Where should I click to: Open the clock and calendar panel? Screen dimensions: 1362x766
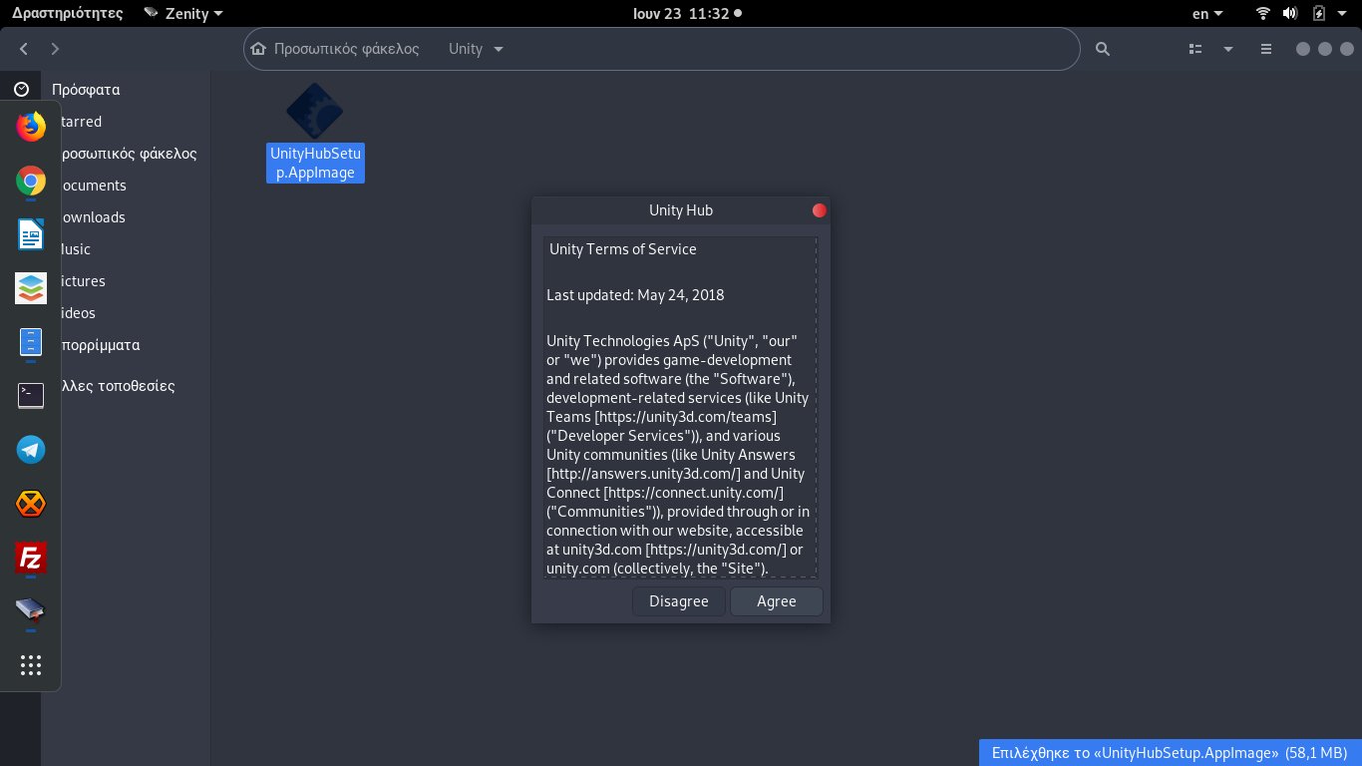tap(688, 14)
